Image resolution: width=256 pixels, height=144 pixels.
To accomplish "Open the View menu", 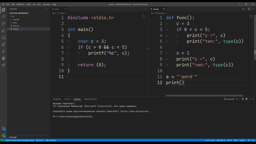I will [x=28, y=4].
